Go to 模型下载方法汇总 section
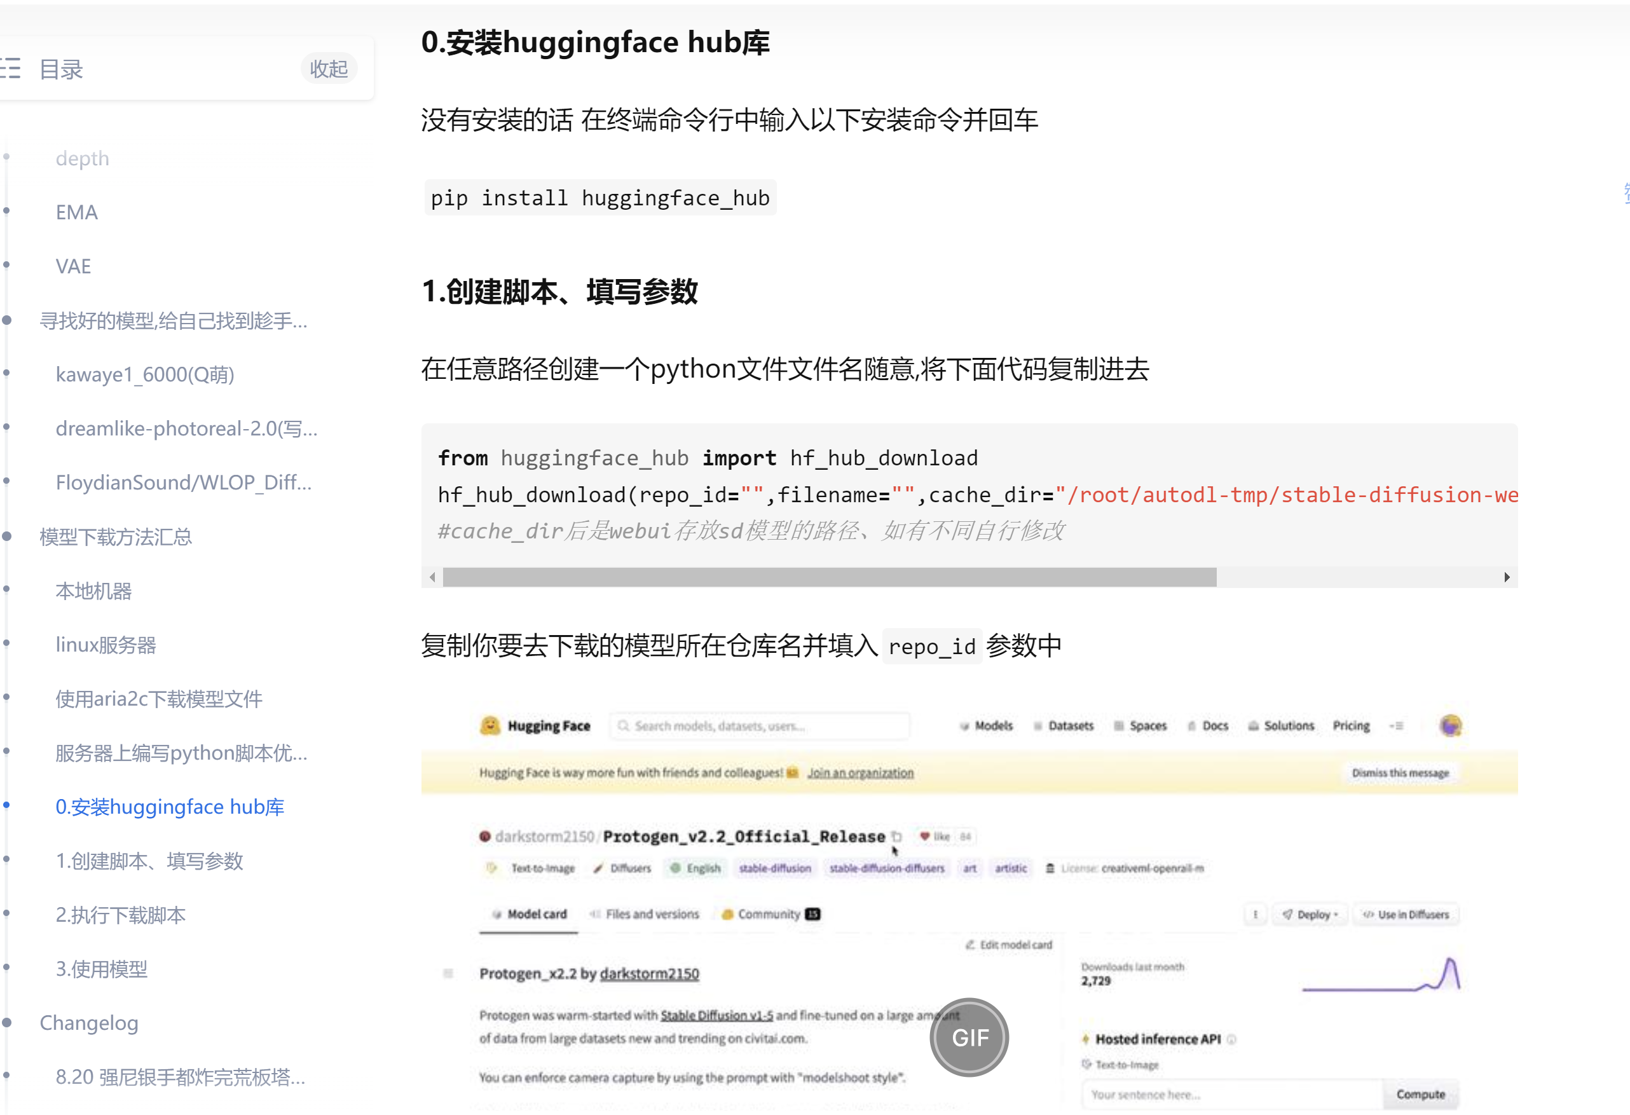 coord(116,537)
